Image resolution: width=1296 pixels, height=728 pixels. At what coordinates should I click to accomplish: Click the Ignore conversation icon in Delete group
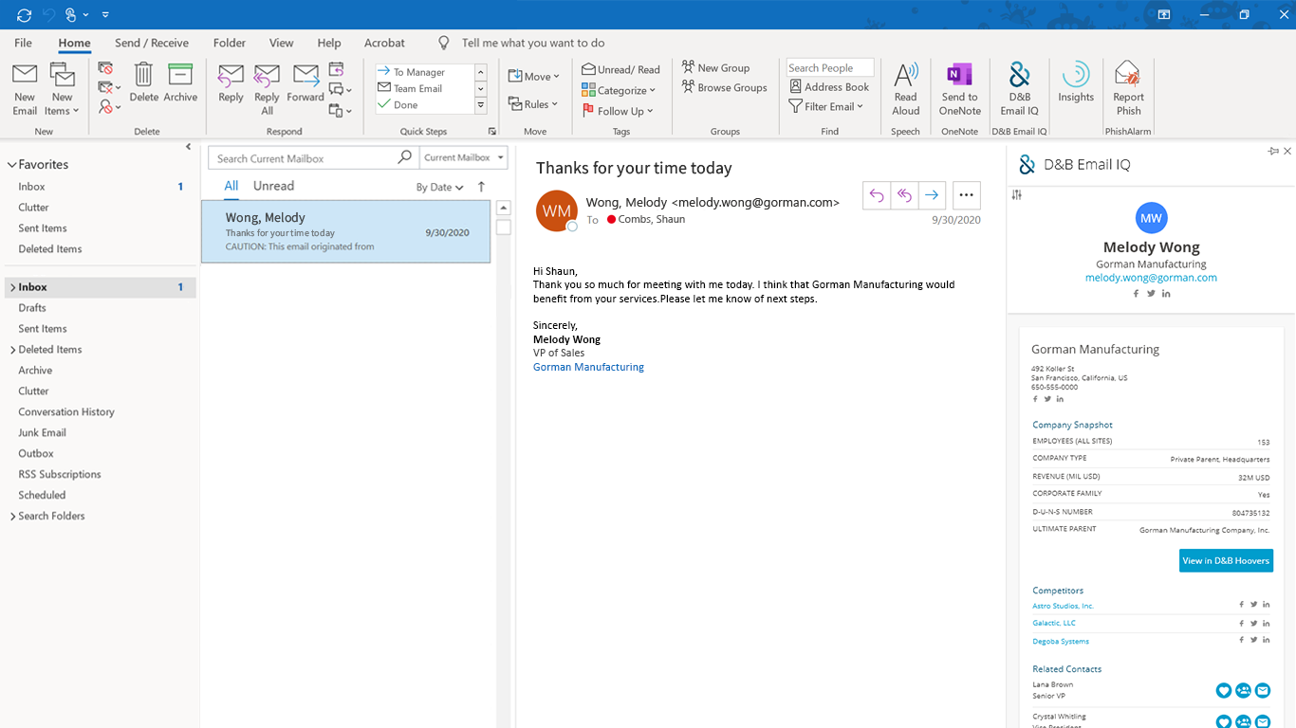[x=105, y=68]
